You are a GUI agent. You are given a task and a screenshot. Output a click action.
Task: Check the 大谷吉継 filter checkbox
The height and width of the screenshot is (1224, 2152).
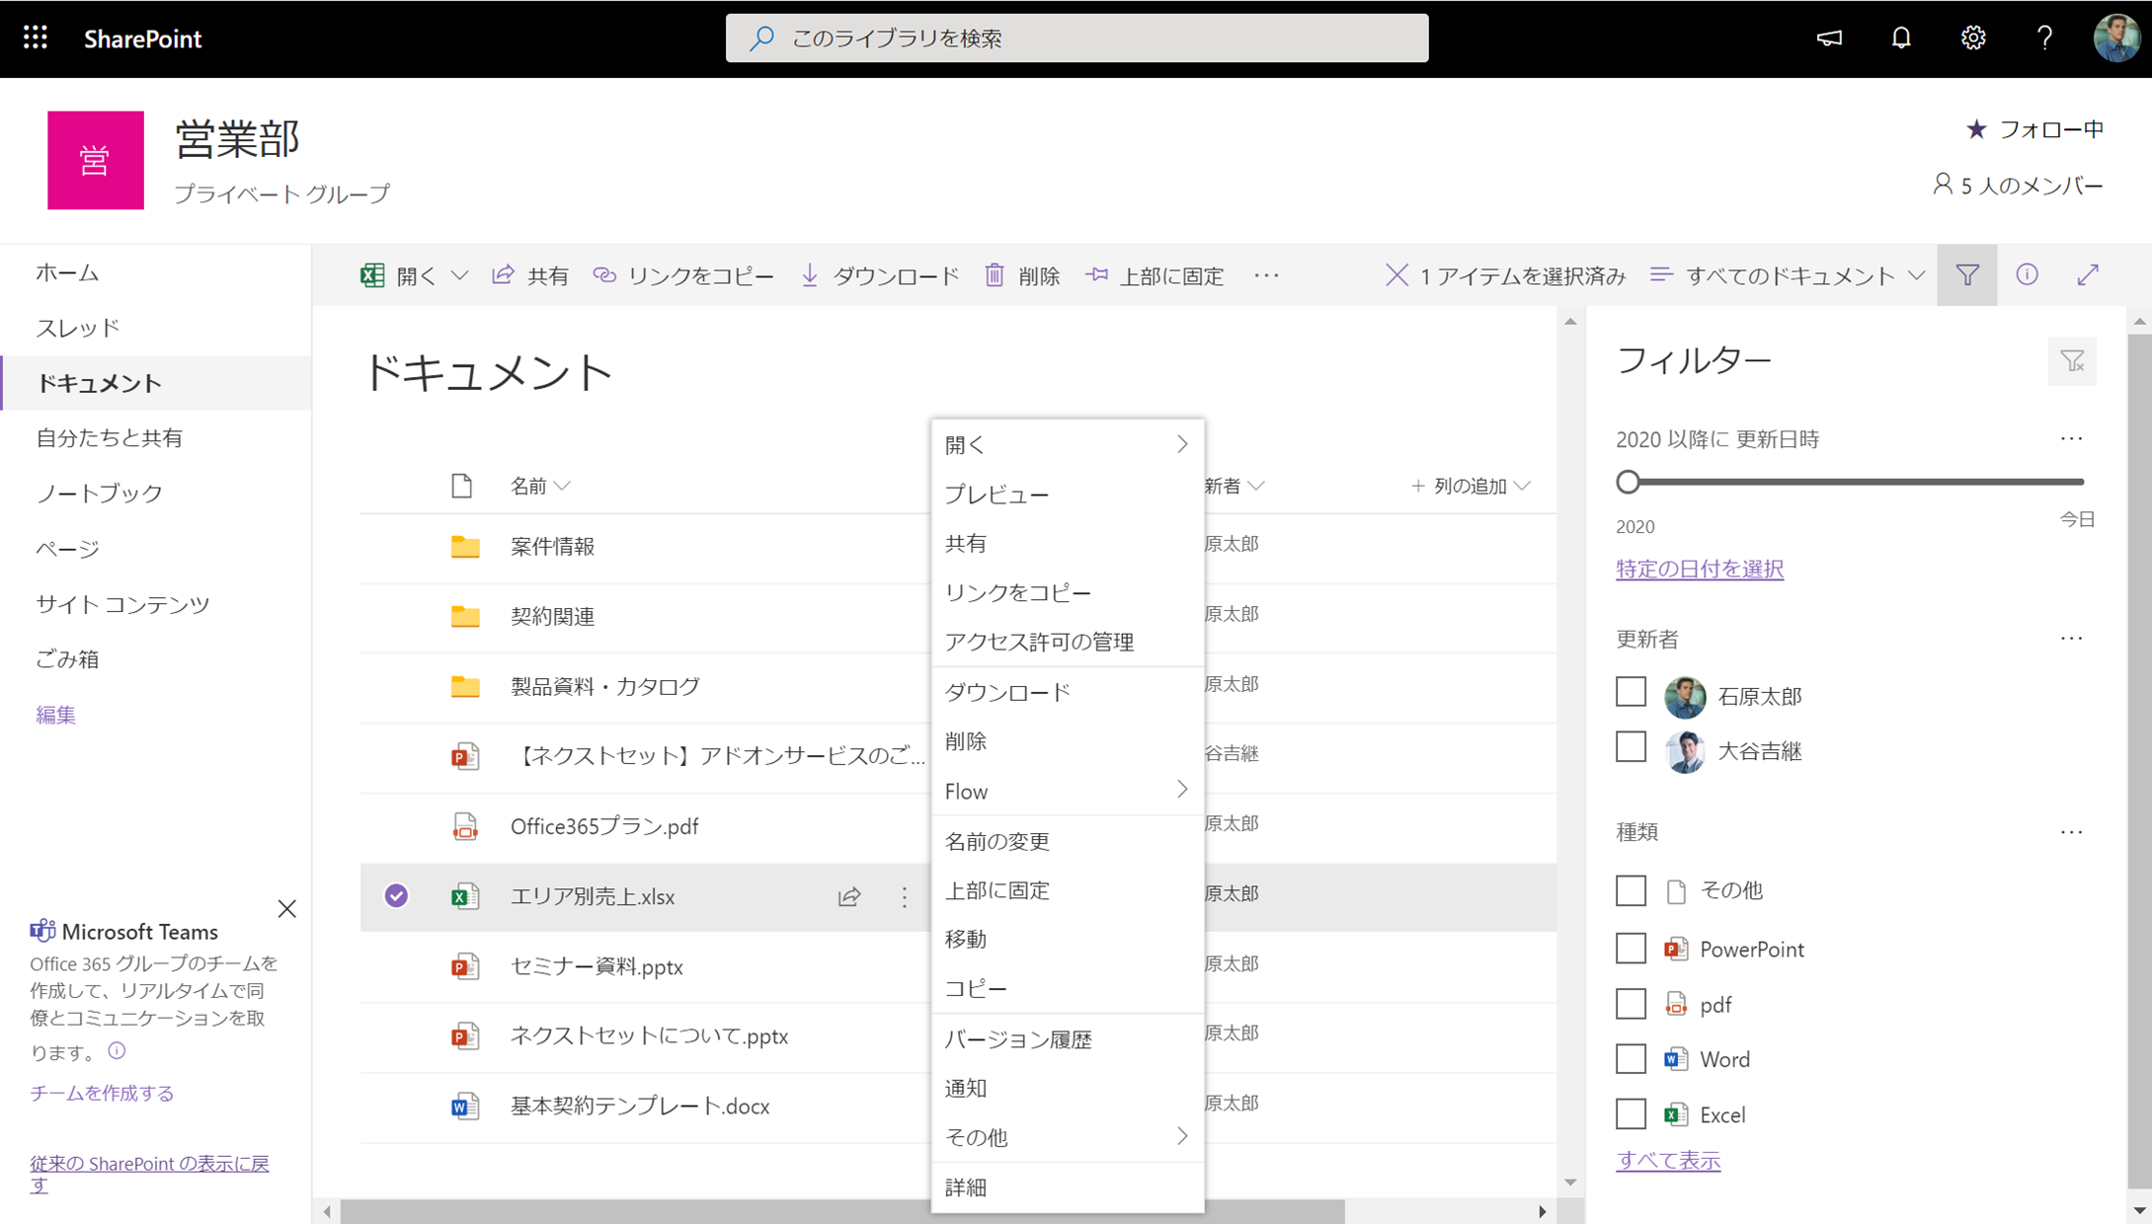[1632, 747]
